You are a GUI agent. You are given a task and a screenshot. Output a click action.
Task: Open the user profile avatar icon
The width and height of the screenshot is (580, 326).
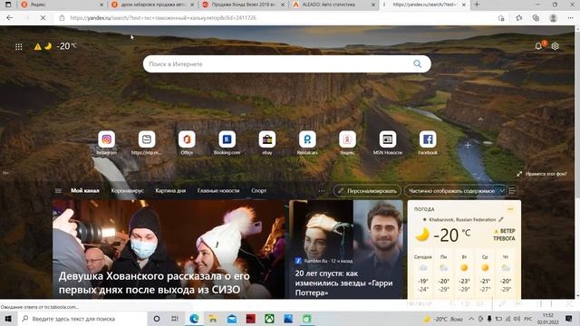pyautogui.click(x=554, y=18)
